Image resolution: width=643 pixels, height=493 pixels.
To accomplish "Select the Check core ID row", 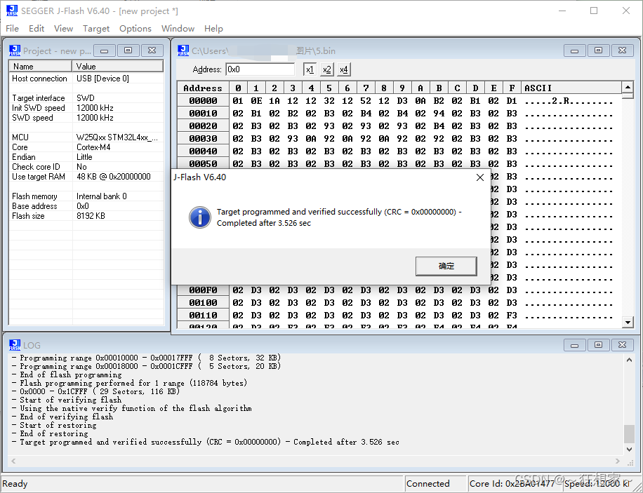I will 86,167.
